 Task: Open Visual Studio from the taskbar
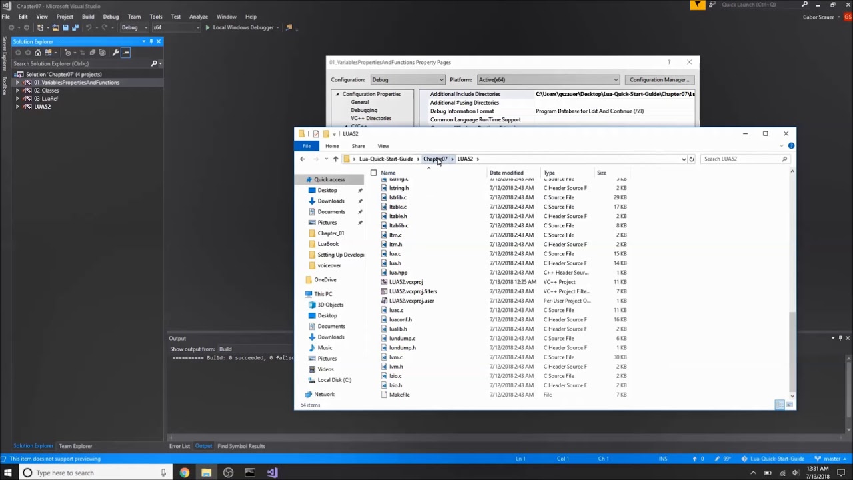coord(272,473)
